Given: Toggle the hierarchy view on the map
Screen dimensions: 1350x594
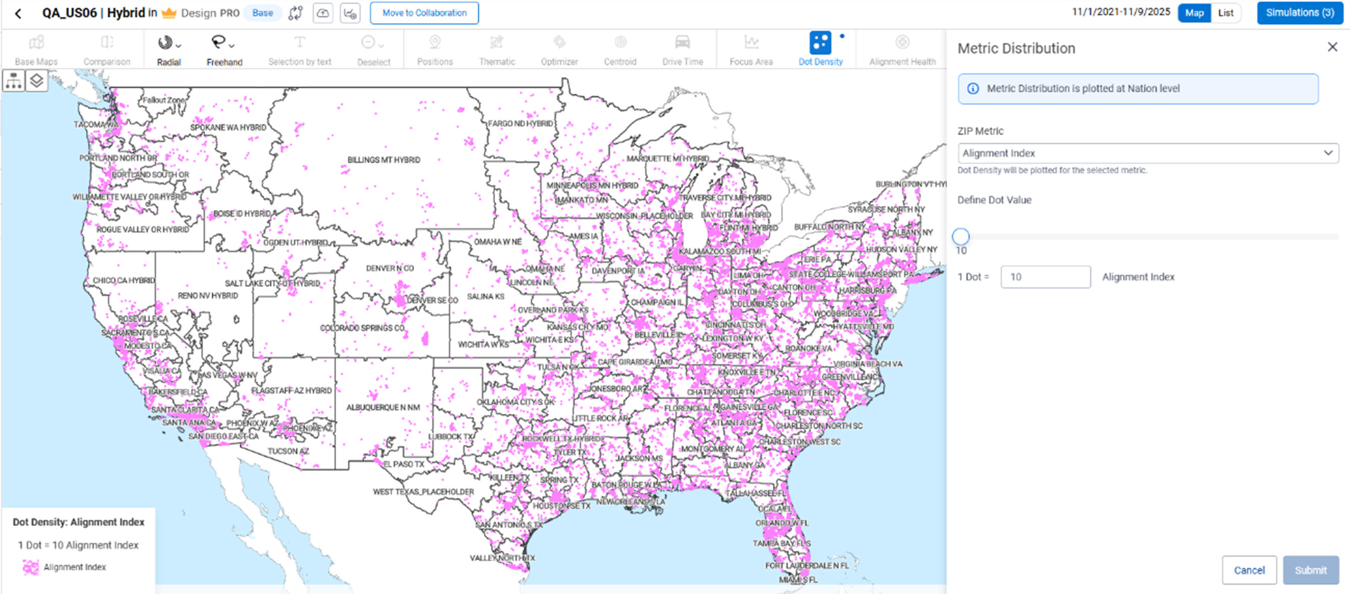Looking at the screenshot, I should (13, 80).
